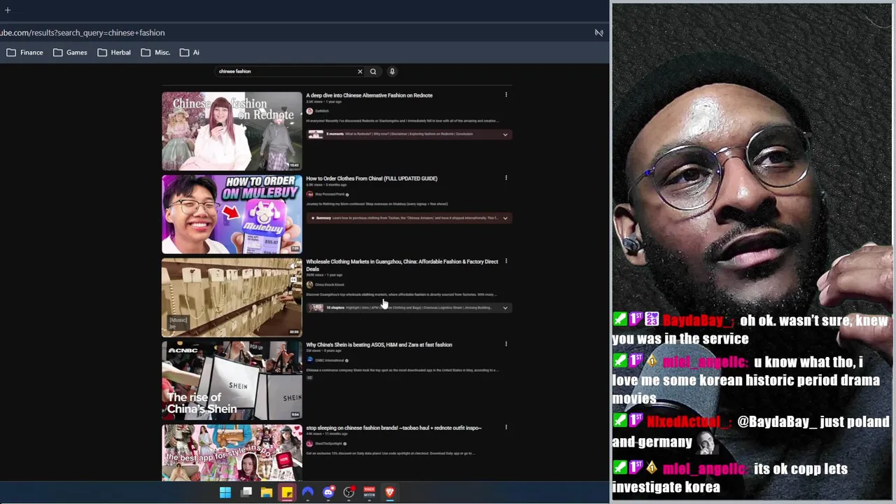Click the Chinese fashion on Rednote thumbnail
The image size is (896, 504).
click(x=232, y=131)
